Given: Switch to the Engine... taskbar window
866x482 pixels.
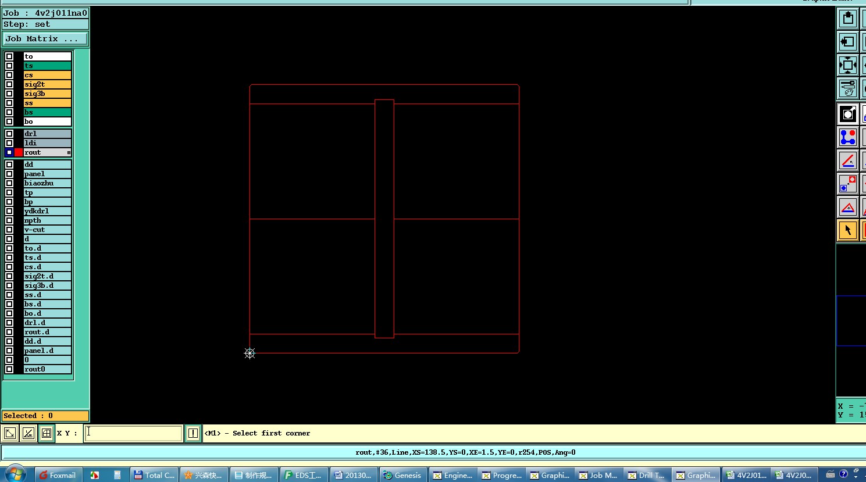Looking at the screenshot, I should click(x=453, y=475).
